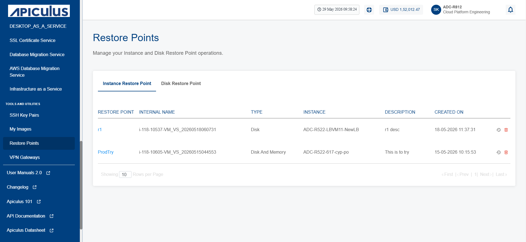
Task: Click the USD 1,52,012.47 balance button
Action: [401, 10]
